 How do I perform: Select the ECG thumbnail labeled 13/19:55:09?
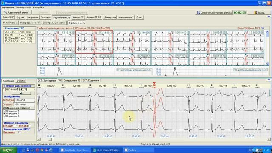pos(208,42)
